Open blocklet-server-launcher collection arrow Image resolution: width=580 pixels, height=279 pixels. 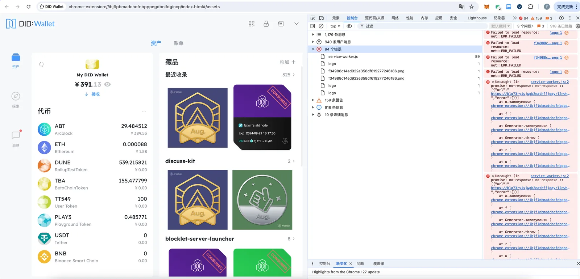tap(294, 239)
